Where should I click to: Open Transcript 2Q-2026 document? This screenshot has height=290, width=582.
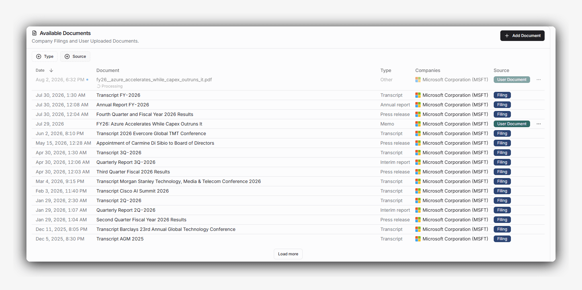[119, 200]
